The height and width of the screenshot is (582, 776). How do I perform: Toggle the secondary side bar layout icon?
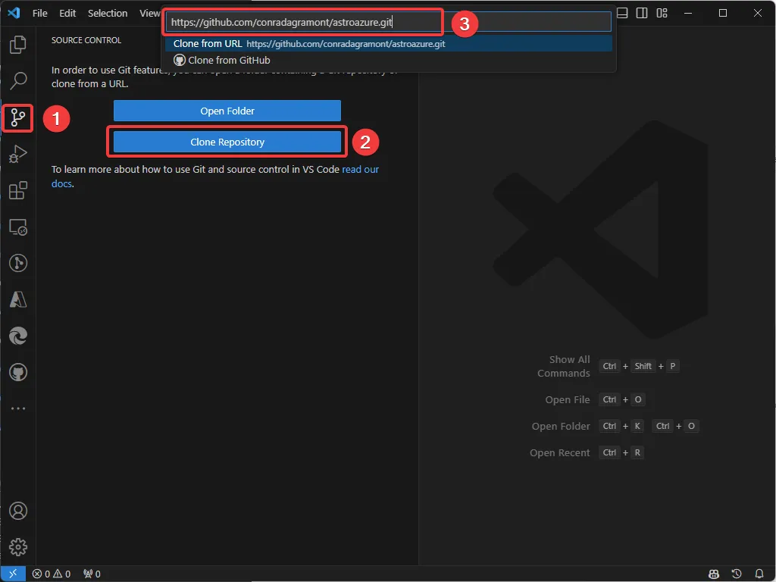642,13
